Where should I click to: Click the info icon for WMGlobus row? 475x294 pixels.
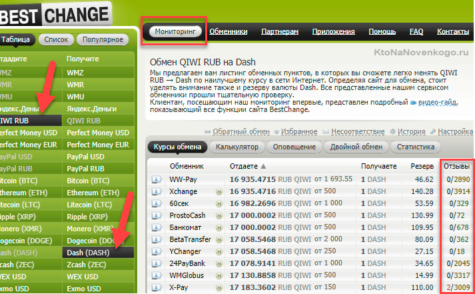[x=157, y=275]
